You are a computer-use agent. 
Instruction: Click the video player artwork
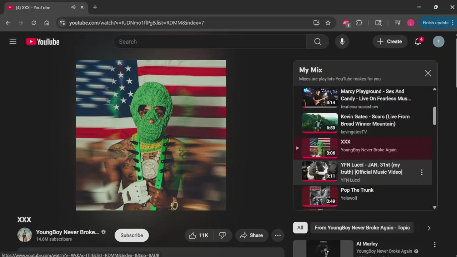tap(151, 135)
